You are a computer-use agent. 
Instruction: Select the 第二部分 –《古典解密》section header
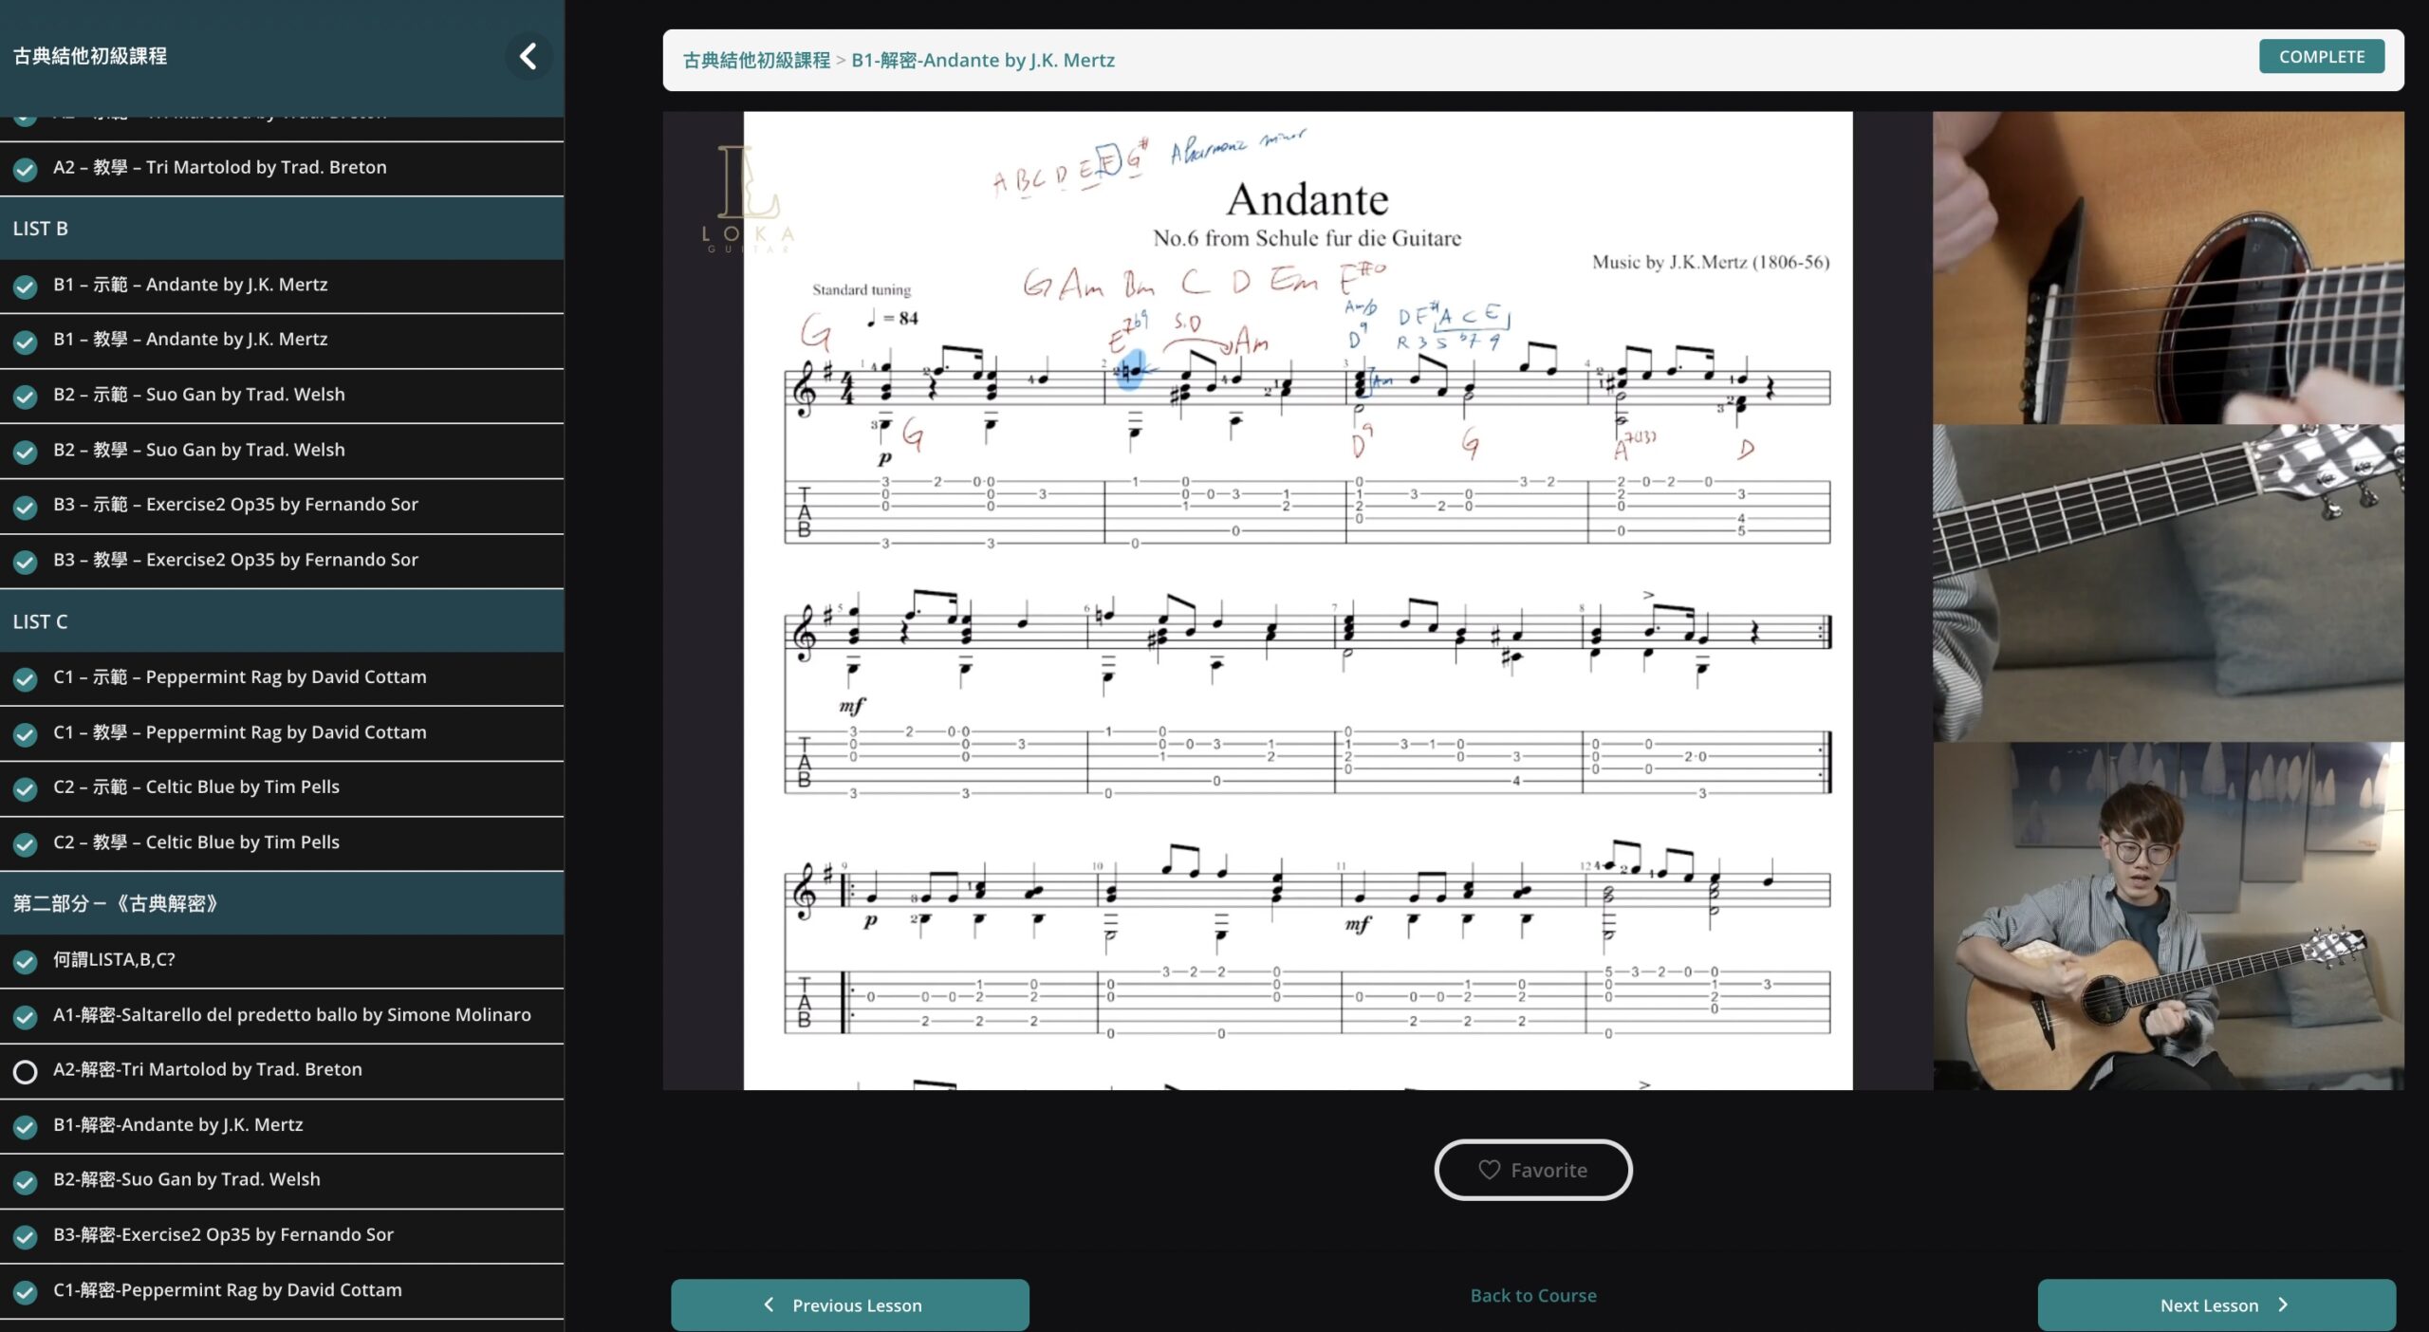tap(282, 903)
